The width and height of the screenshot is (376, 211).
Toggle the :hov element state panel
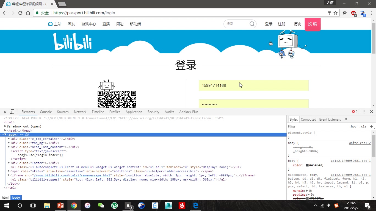[x=353, y=126]
